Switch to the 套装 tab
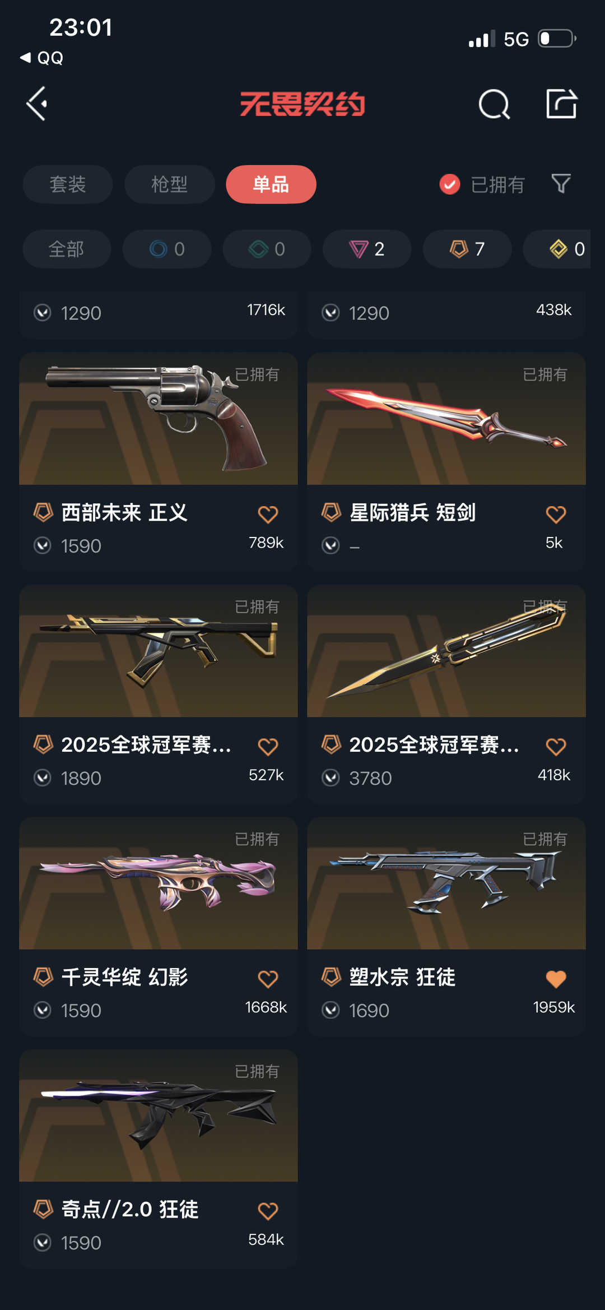 [68, 184]
